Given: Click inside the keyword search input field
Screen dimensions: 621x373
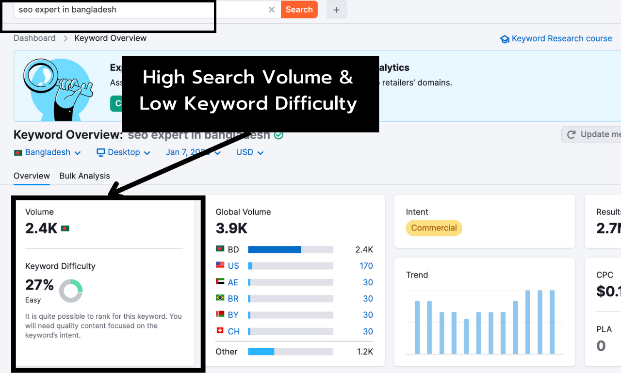Looking at the screenshot, I should coord(112,9).
